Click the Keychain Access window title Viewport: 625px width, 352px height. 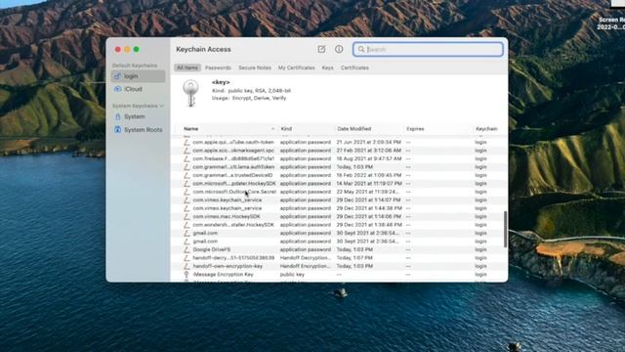[203, 50]
